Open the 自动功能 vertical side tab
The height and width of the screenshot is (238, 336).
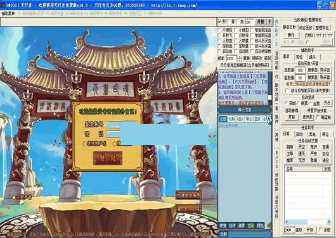click(276, 65)
